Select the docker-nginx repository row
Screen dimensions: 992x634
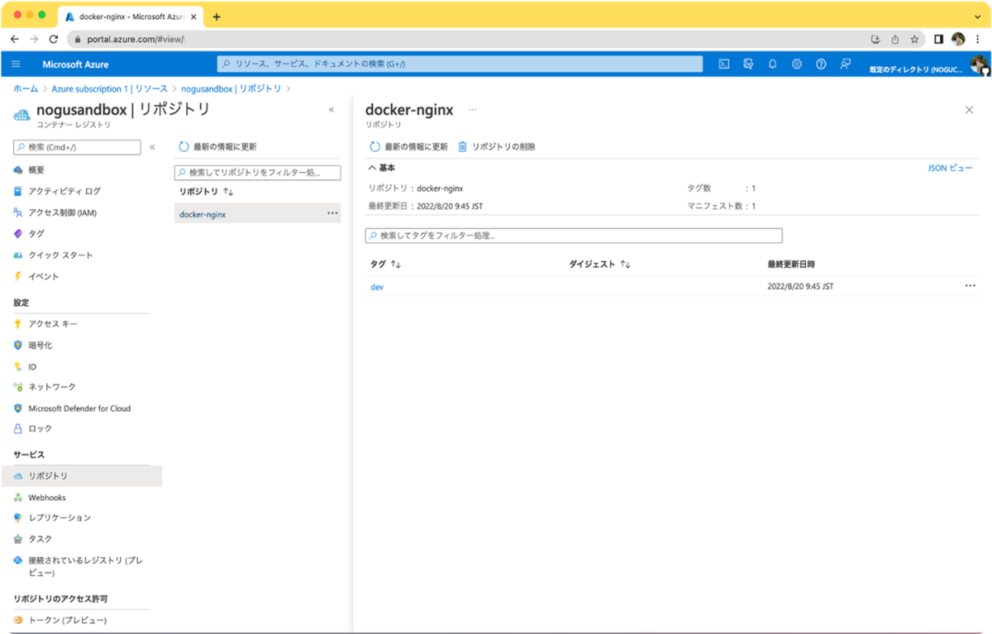pos(258,213)
